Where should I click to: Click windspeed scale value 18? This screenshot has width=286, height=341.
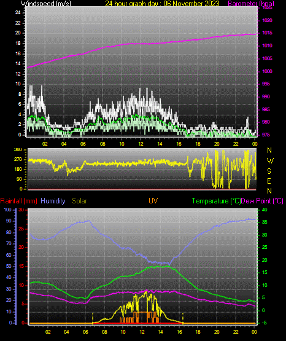(x=18, y=43)
